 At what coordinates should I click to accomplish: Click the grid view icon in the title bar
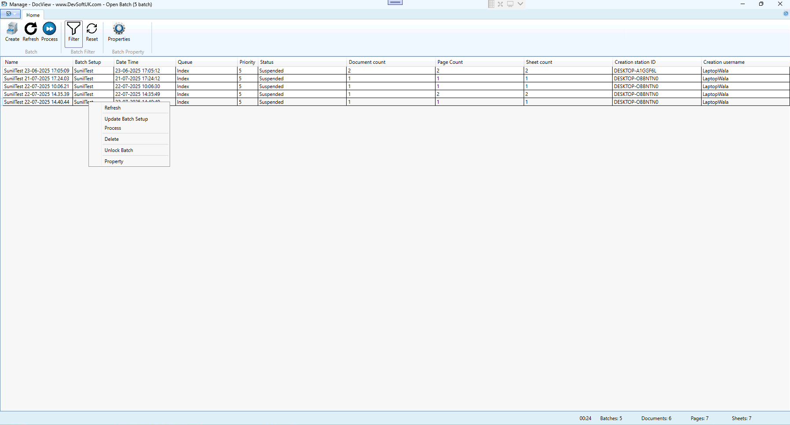pos(491,4)
